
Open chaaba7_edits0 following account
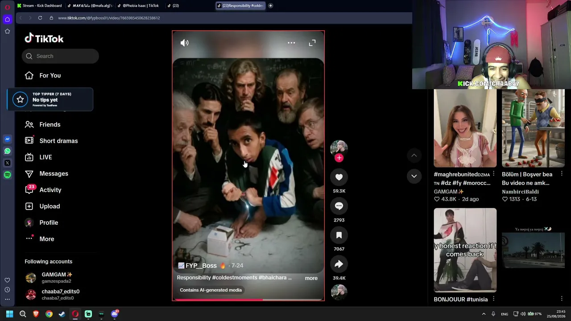click(53, 295)
